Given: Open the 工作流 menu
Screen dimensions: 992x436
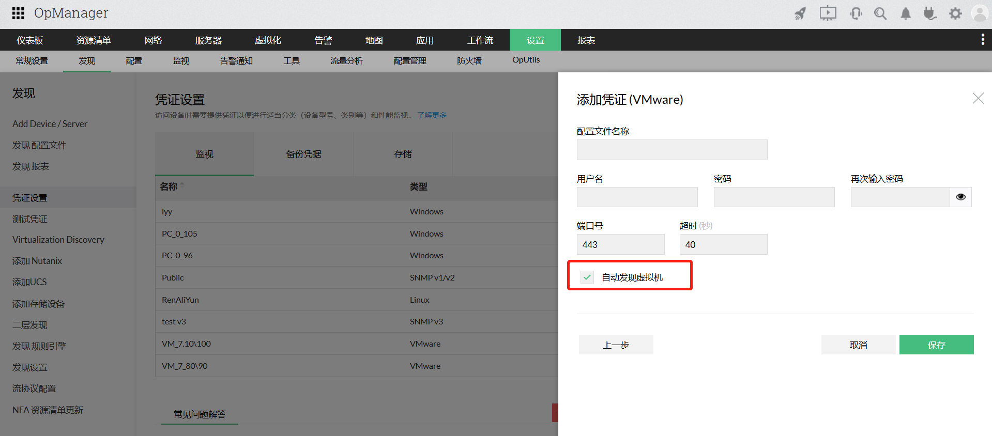Looking at the screenshot, I should pos(480,40).
